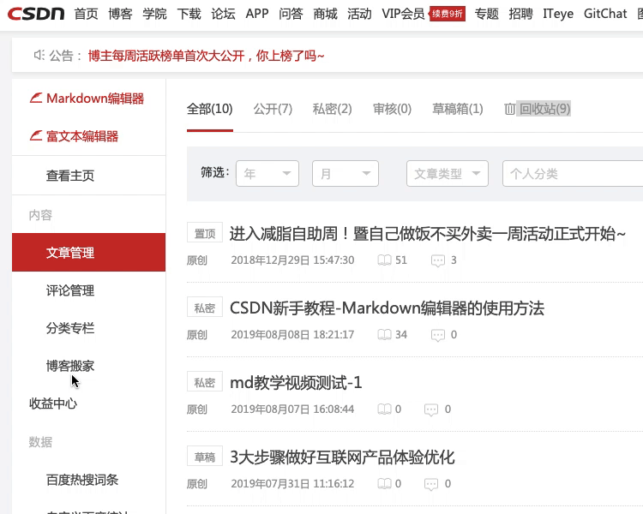Open 下载 in top navigation
Image resolution: width=643 pixels, height=514 pixels.
[x=189, y=14]
